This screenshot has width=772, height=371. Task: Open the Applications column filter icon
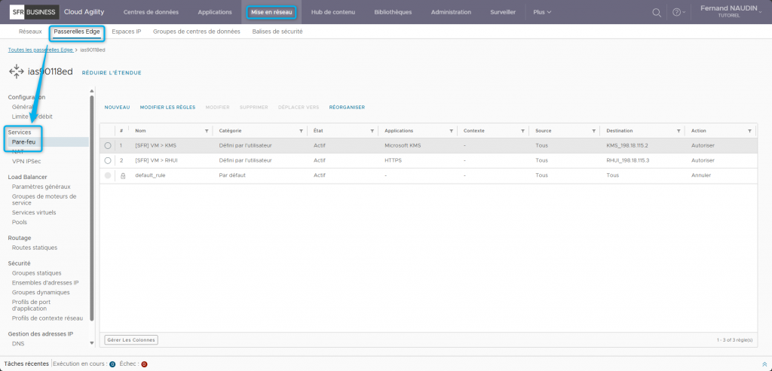click(451, 131)
